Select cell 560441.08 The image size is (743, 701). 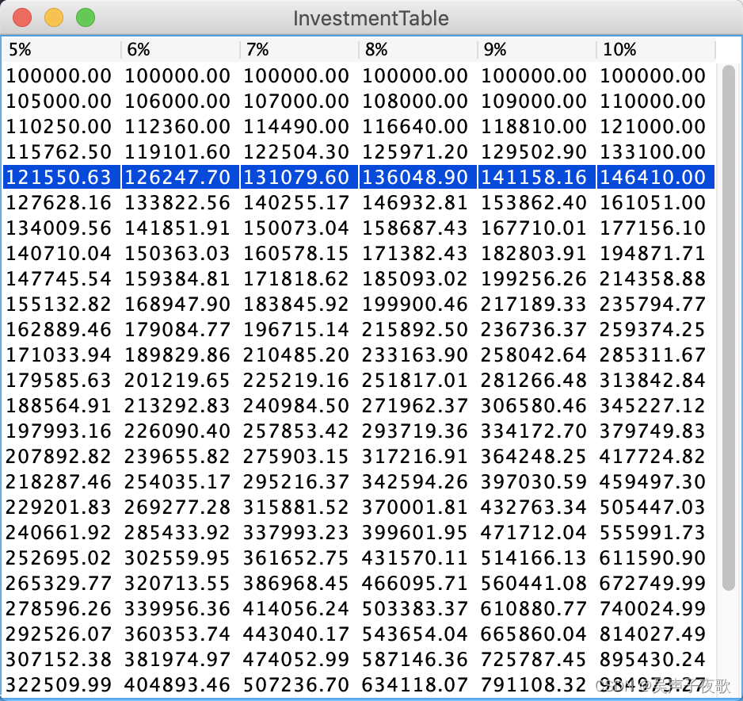coord(537,584)
